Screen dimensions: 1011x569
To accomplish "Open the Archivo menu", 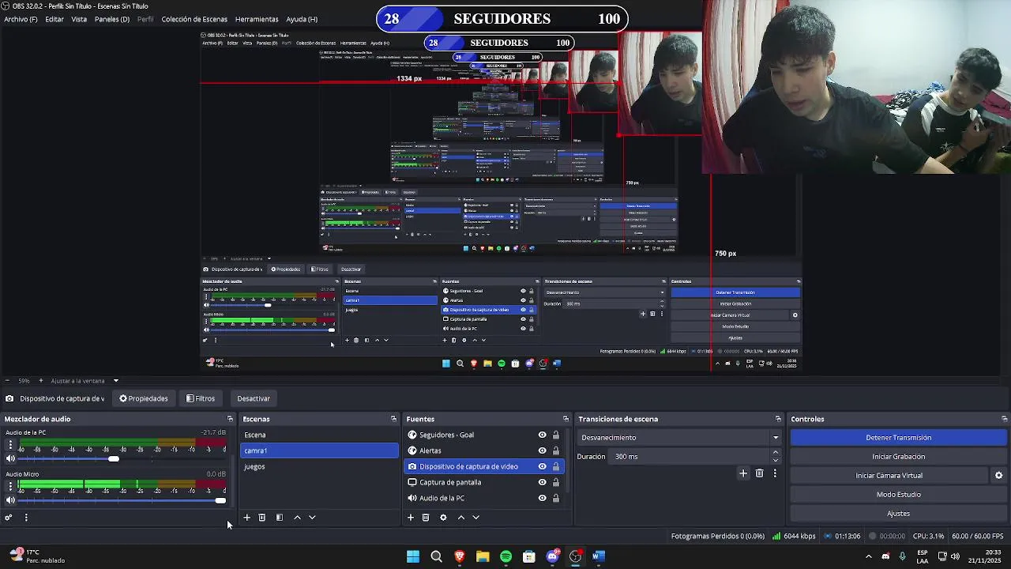I will [x=21, y=19].
